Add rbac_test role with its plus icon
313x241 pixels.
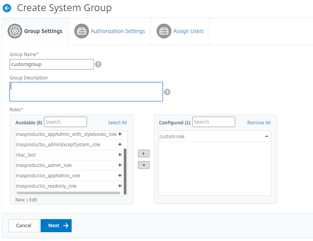(120, 155)
